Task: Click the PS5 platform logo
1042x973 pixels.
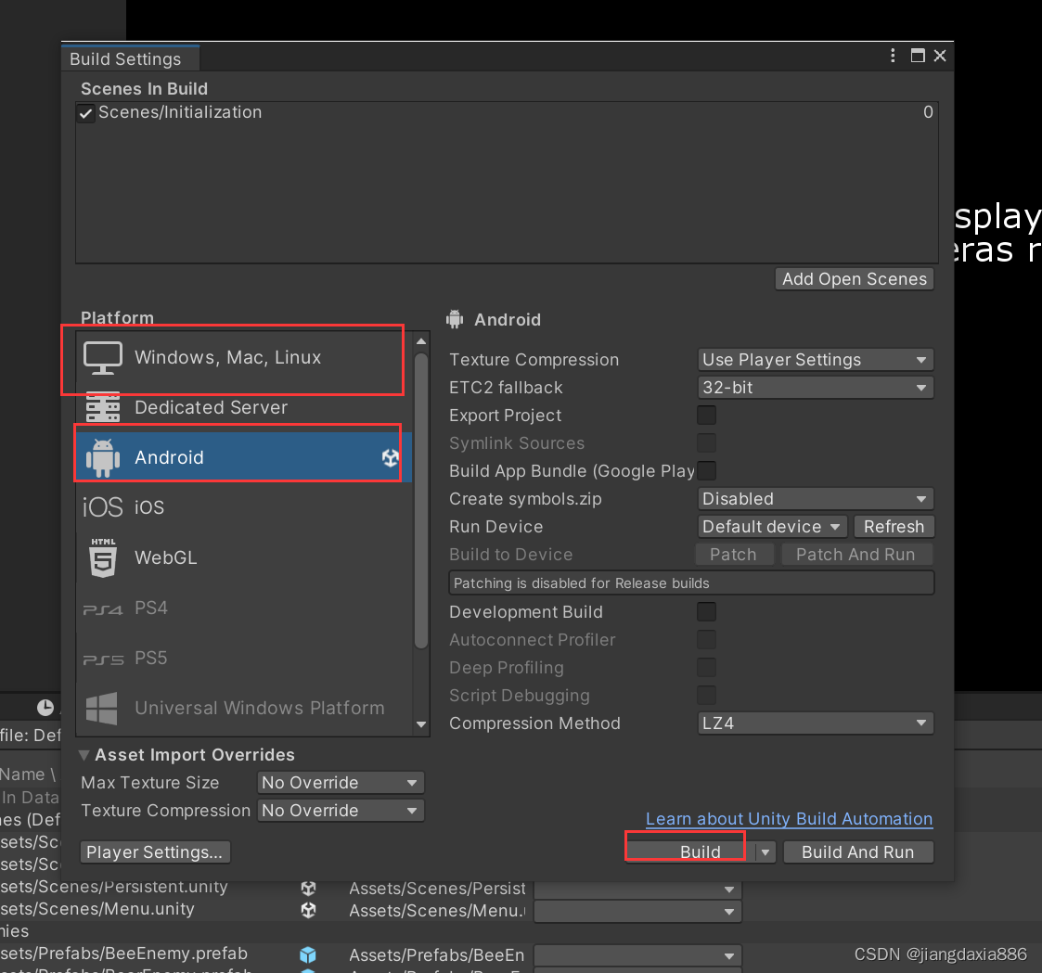Action: pyautogui.click(x=103, y=659)
